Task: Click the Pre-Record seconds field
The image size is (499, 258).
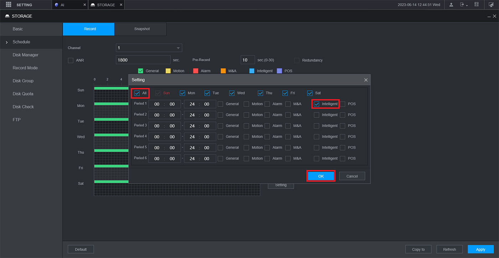Action: pos(247,60)
